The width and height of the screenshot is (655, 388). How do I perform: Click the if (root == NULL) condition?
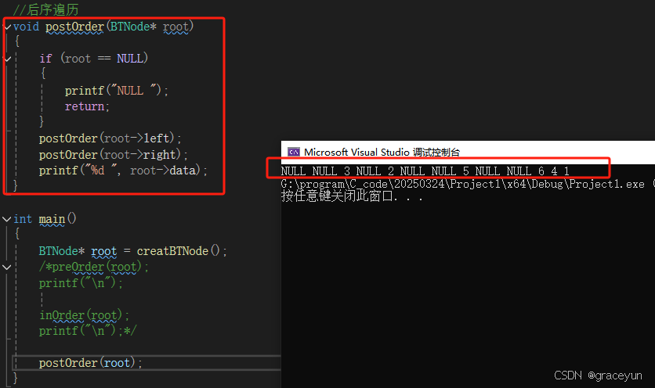click(x=93, y=59)
